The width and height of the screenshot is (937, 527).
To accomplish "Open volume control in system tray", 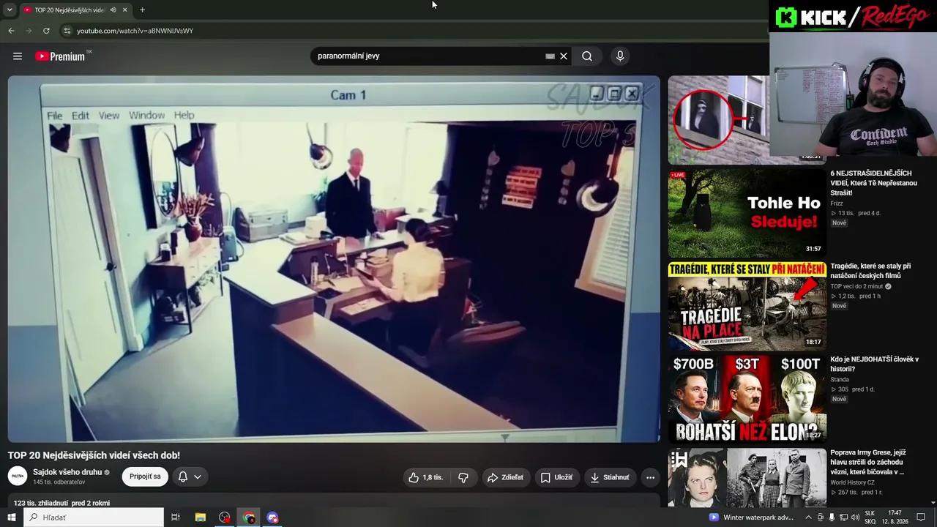I will click(854, 517).
